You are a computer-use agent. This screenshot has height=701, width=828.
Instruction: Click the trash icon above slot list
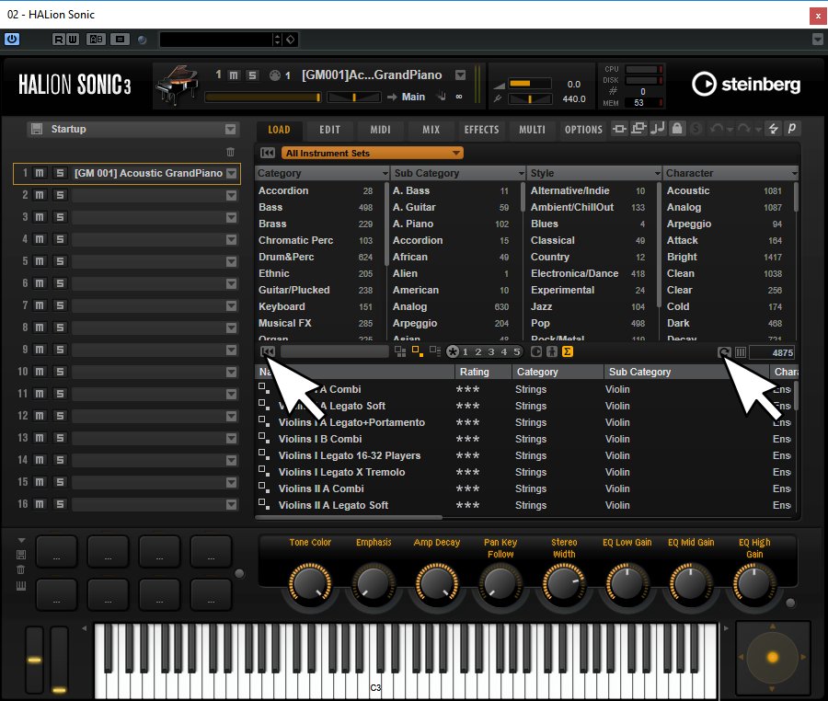[230, 152]
